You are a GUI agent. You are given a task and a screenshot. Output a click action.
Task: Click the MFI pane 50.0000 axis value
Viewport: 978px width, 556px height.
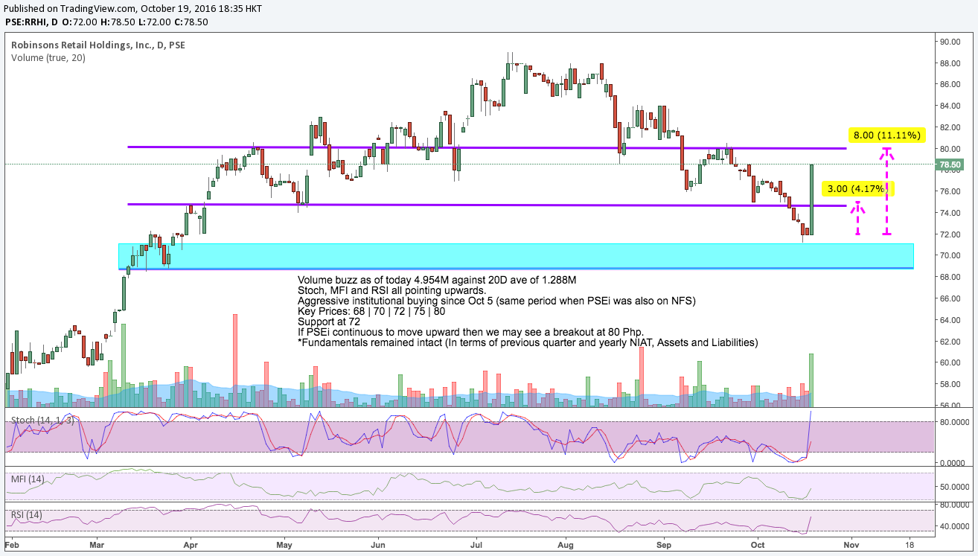point(953,487)
